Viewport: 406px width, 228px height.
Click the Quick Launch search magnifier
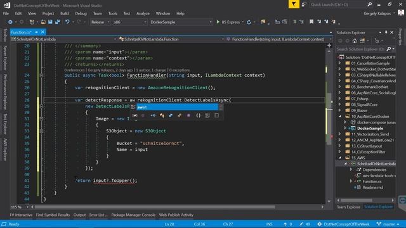[369, 4]
